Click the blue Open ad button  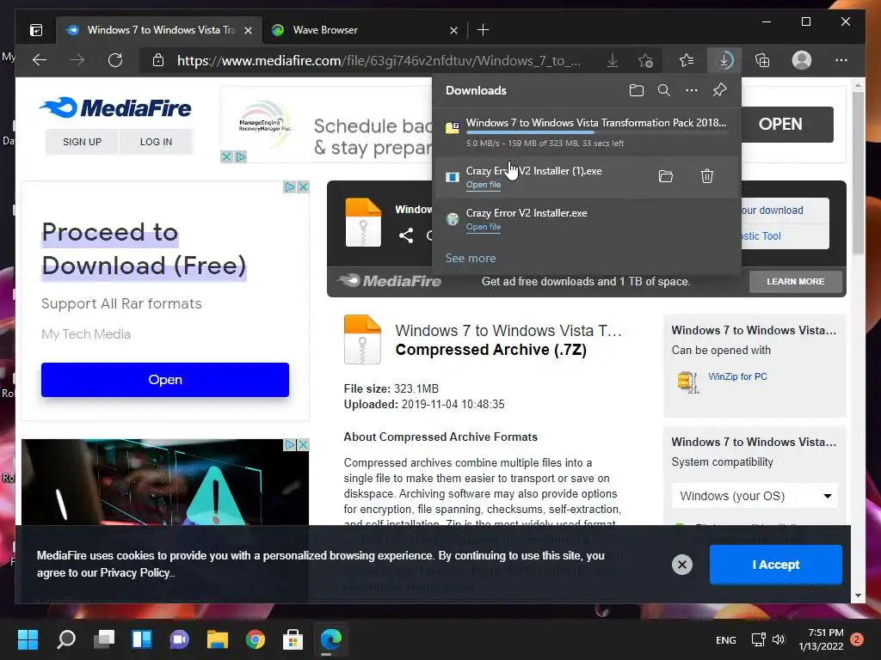[164, 379]
